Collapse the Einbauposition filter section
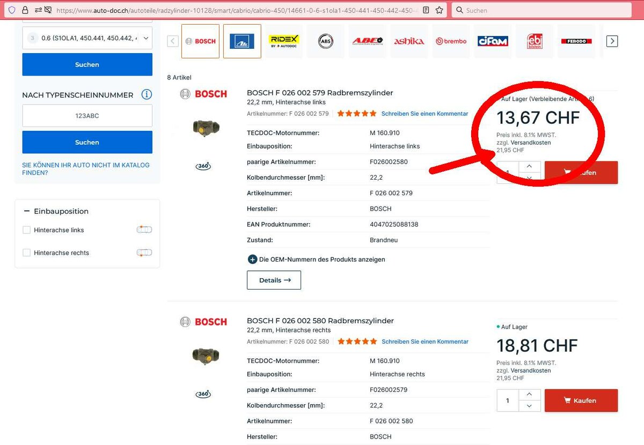Screen dimensions: 644x445 click(x=27, y=211)
